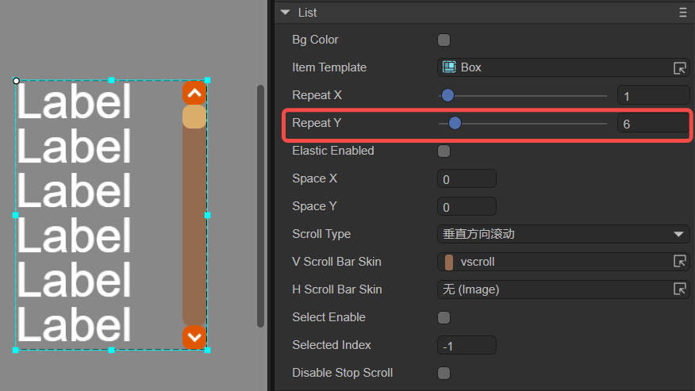Open the Scroll Type dropdown
695x391 pixels.
coord(563,234)
